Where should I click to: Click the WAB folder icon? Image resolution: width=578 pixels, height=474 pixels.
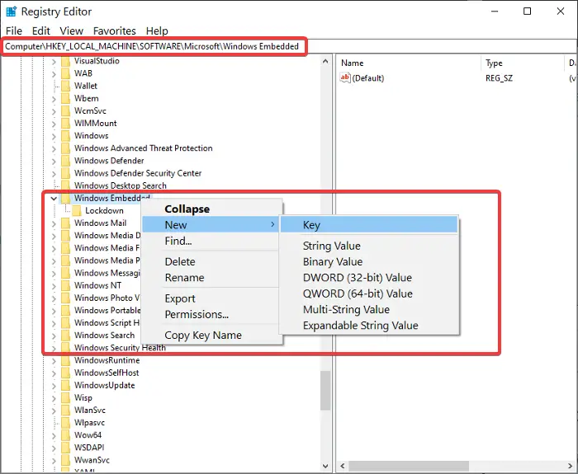(65, 73)
